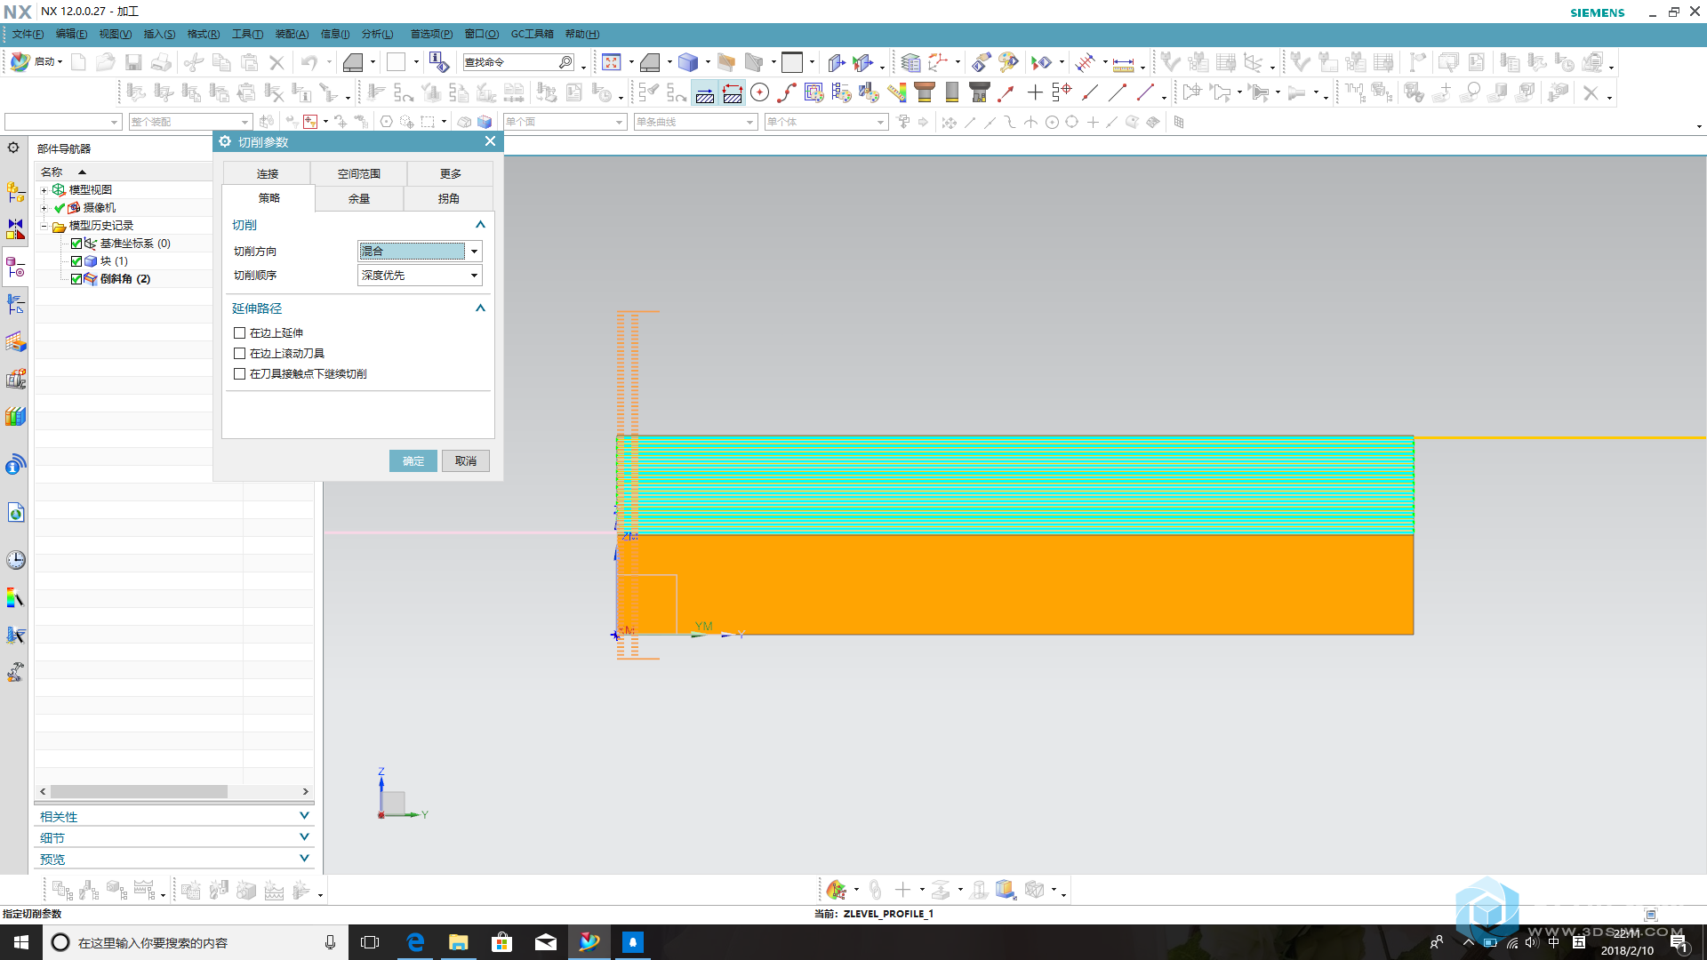Open the 整个装配 selection scope dropdown
The image size is (1707, 960).
(x=190, y=122)
